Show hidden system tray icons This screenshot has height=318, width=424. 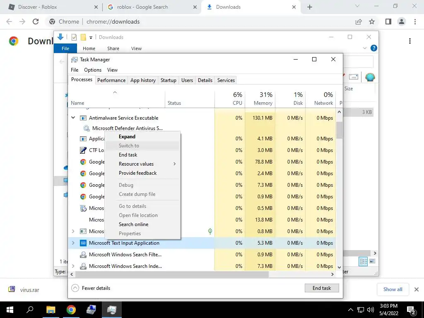[350, 310]
